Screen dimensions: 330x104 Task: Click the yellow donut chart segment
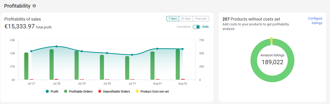(x=271, y=41)
